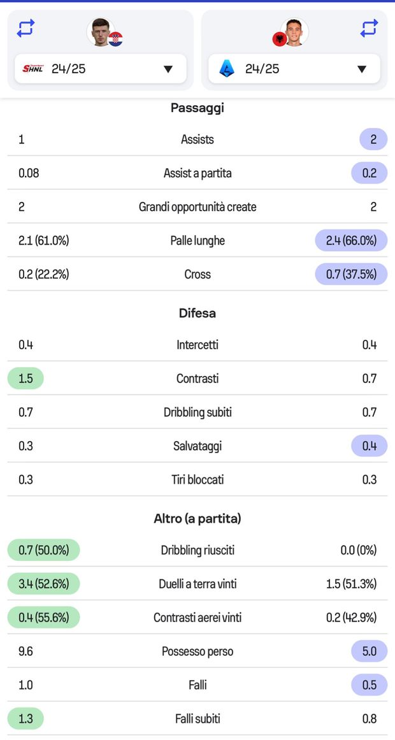Open the right player's photo
395x740 pixels.
[x=295, y=31]
